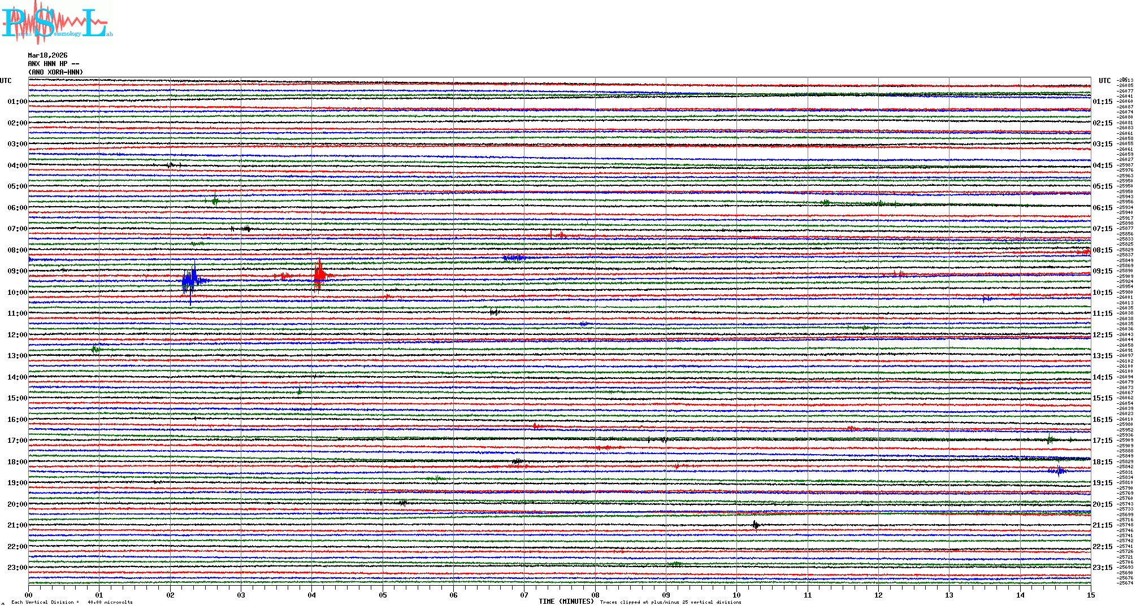This screenshot has height=610, width=1136.
Task: Click the 09:00 hour label on the left
Action: click(17, 271)
